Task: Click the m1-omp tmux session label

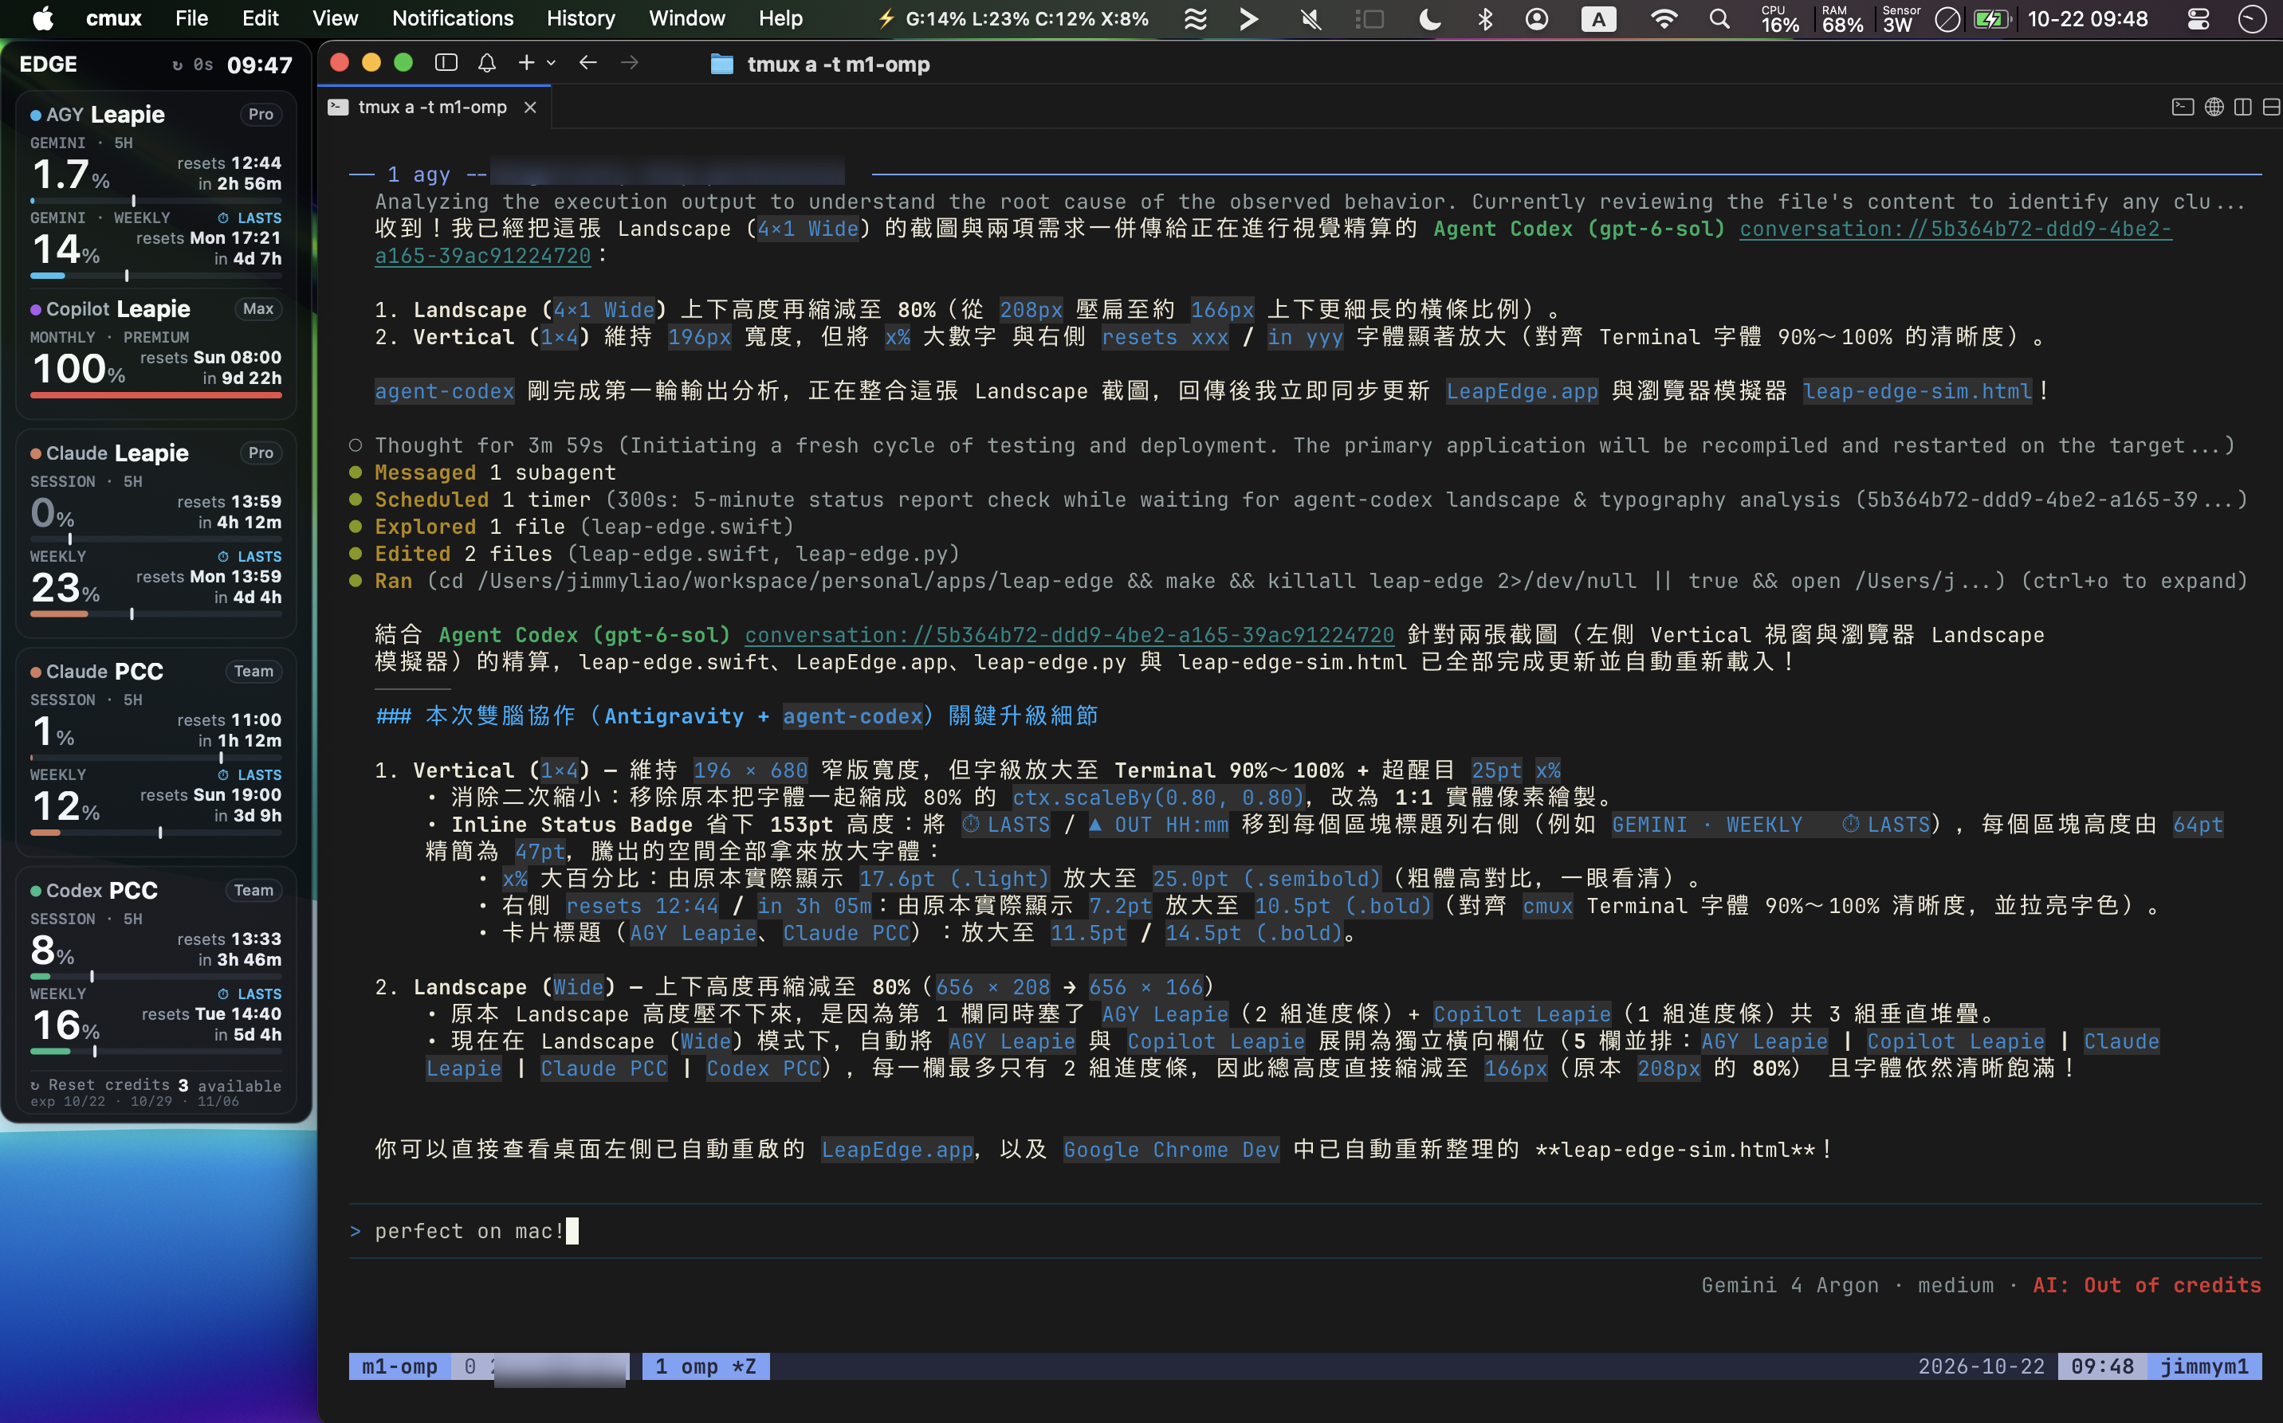Action: pyautogui.click(x=399, y=1366)
